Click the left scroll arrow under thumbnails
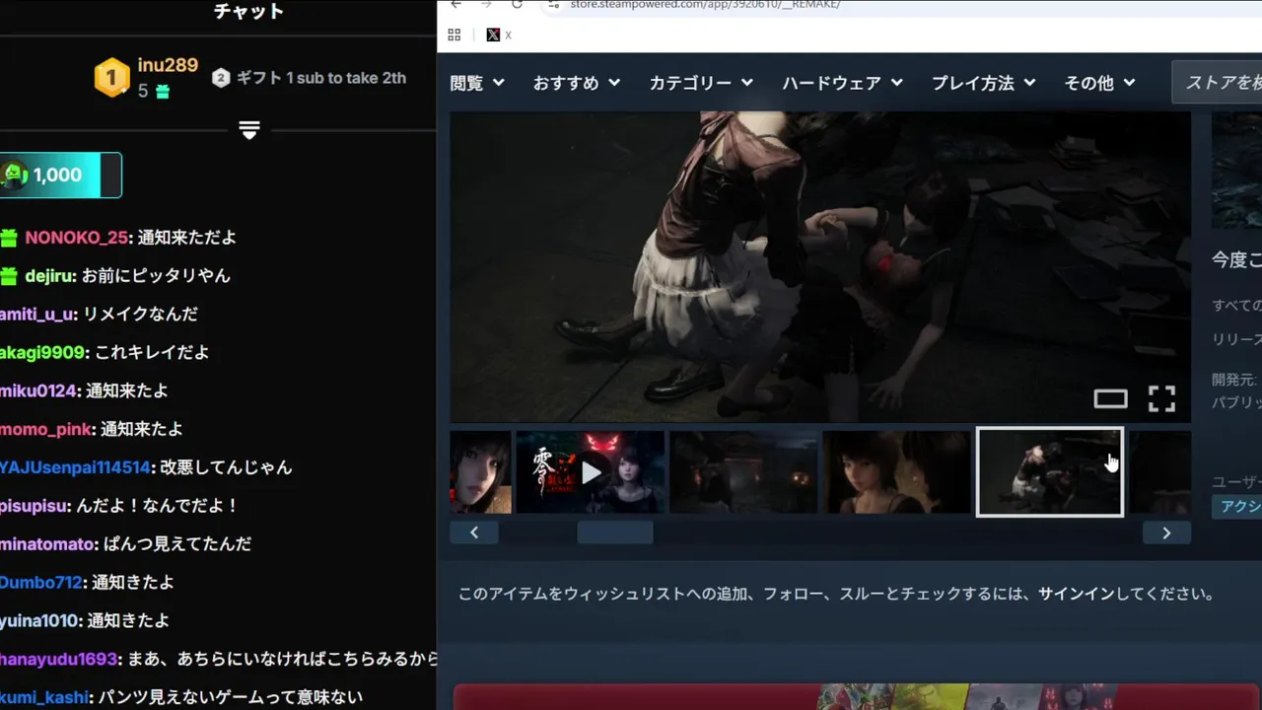This screenshot has height=710, width=1262. [474, 532]
